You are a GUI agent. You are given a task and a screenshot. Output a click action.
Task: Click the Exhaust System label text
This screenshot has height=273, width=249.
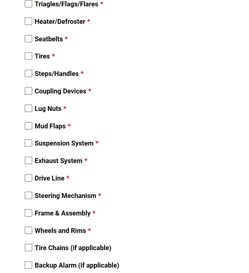58,161
